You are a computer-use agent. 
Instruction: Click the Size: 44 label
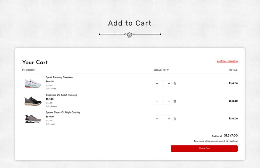tap(49, 121)
